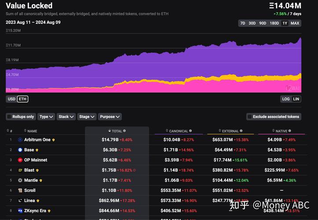Click the warning shield next to Base
318x220 pixels.
click(x=37, y=150)
